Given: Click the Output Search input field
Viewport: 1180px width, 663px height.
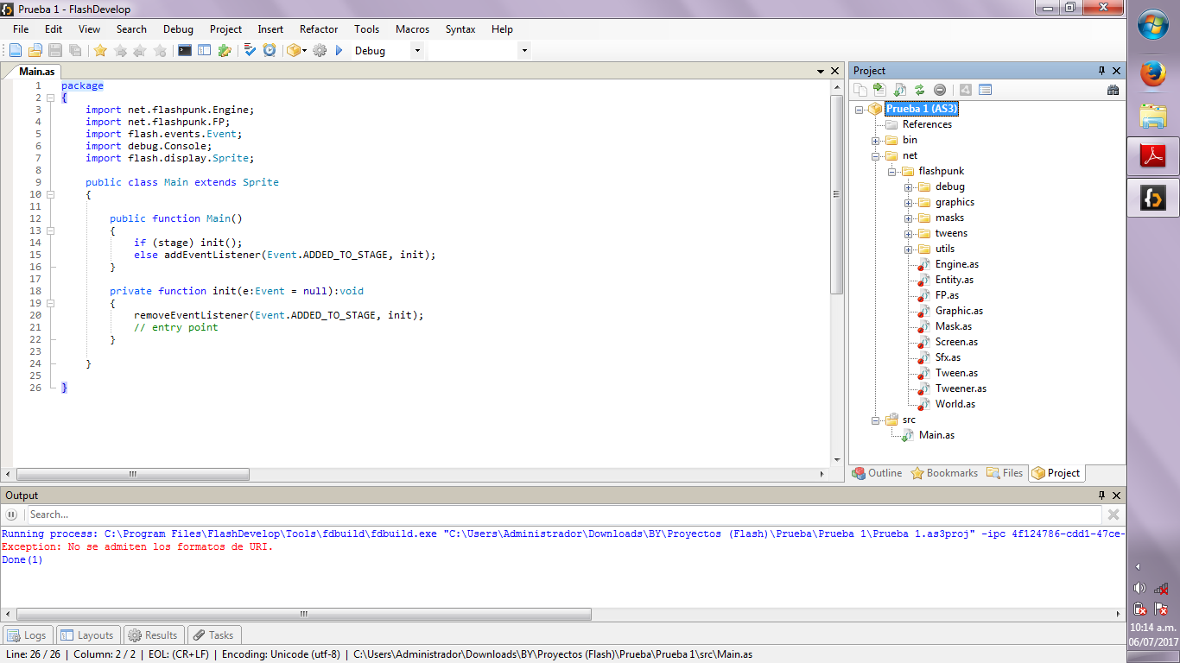Looking at the screenshot, I should (x=563, y=515).
